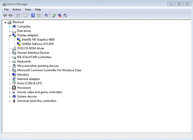Click the Display adapters category icon
The height and width of the screenshot is (140, 193).
(14, 35)
